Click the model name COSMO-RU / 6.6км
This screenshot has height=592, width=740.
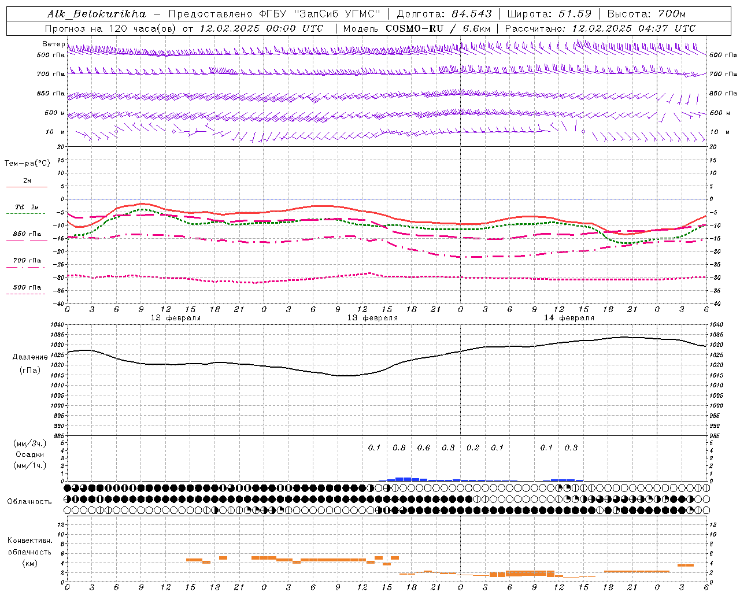(438, 28)
